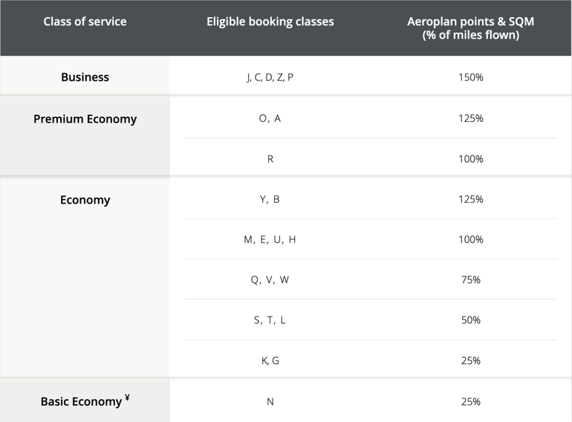Click the Basic Economy ¥ footnote marker
This screenshot has width=572, height=422.
click(x=128, y=398)
